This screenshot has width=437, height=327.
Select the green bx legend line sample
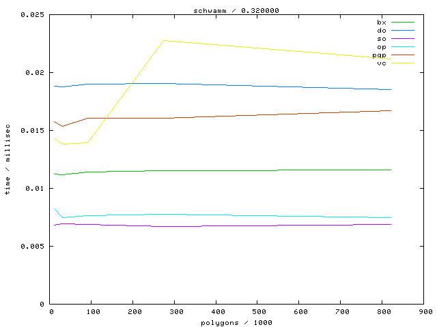coord(402,22)
